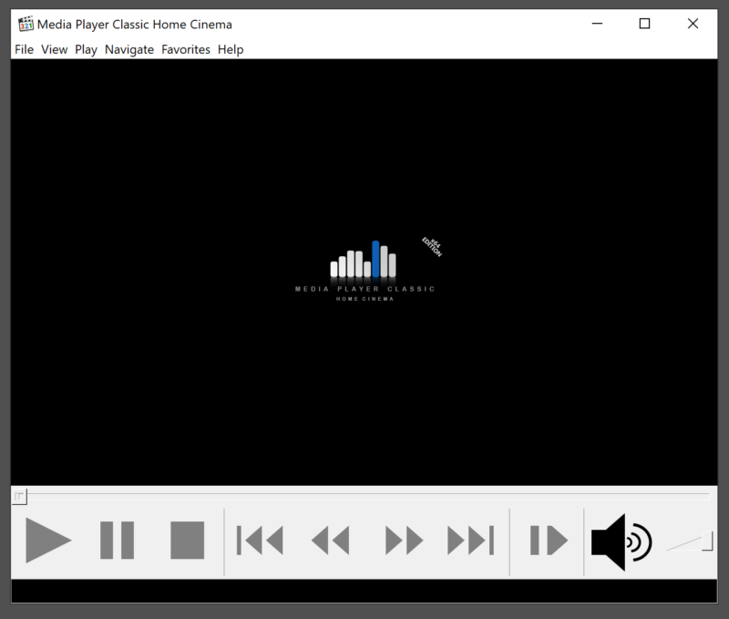
Task: Skip to previous track icon
Action: (x=260, y=541)
